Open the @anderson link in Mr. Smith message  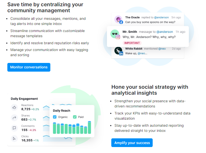[x=165, y=32]
